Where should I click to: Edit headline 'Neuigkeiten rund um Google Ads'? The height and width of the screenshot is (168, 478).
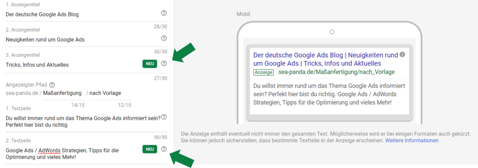[45, 40]
